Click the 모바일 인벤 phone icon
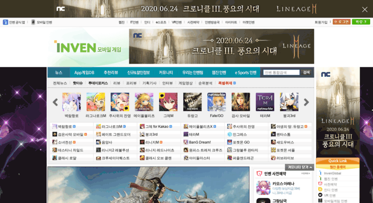Screen dimensions: 373x203 pyautogui.click(x=33, y=22)
